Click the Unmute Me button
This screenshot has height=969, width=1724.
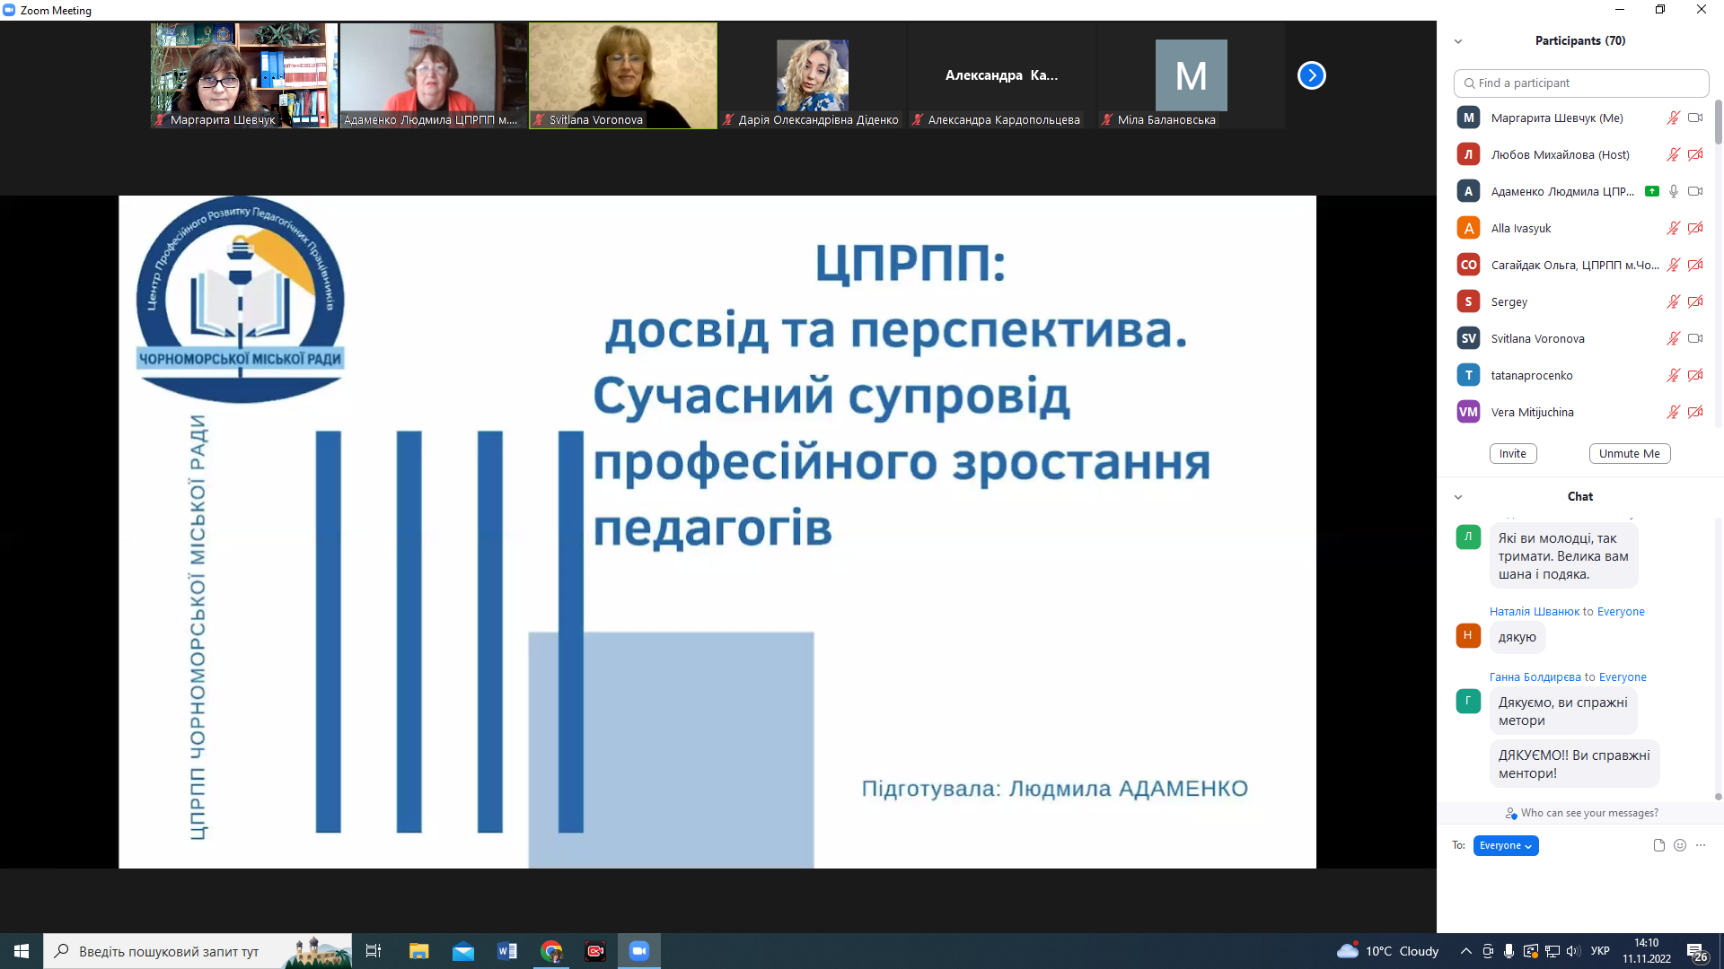tap(1630, 453)
